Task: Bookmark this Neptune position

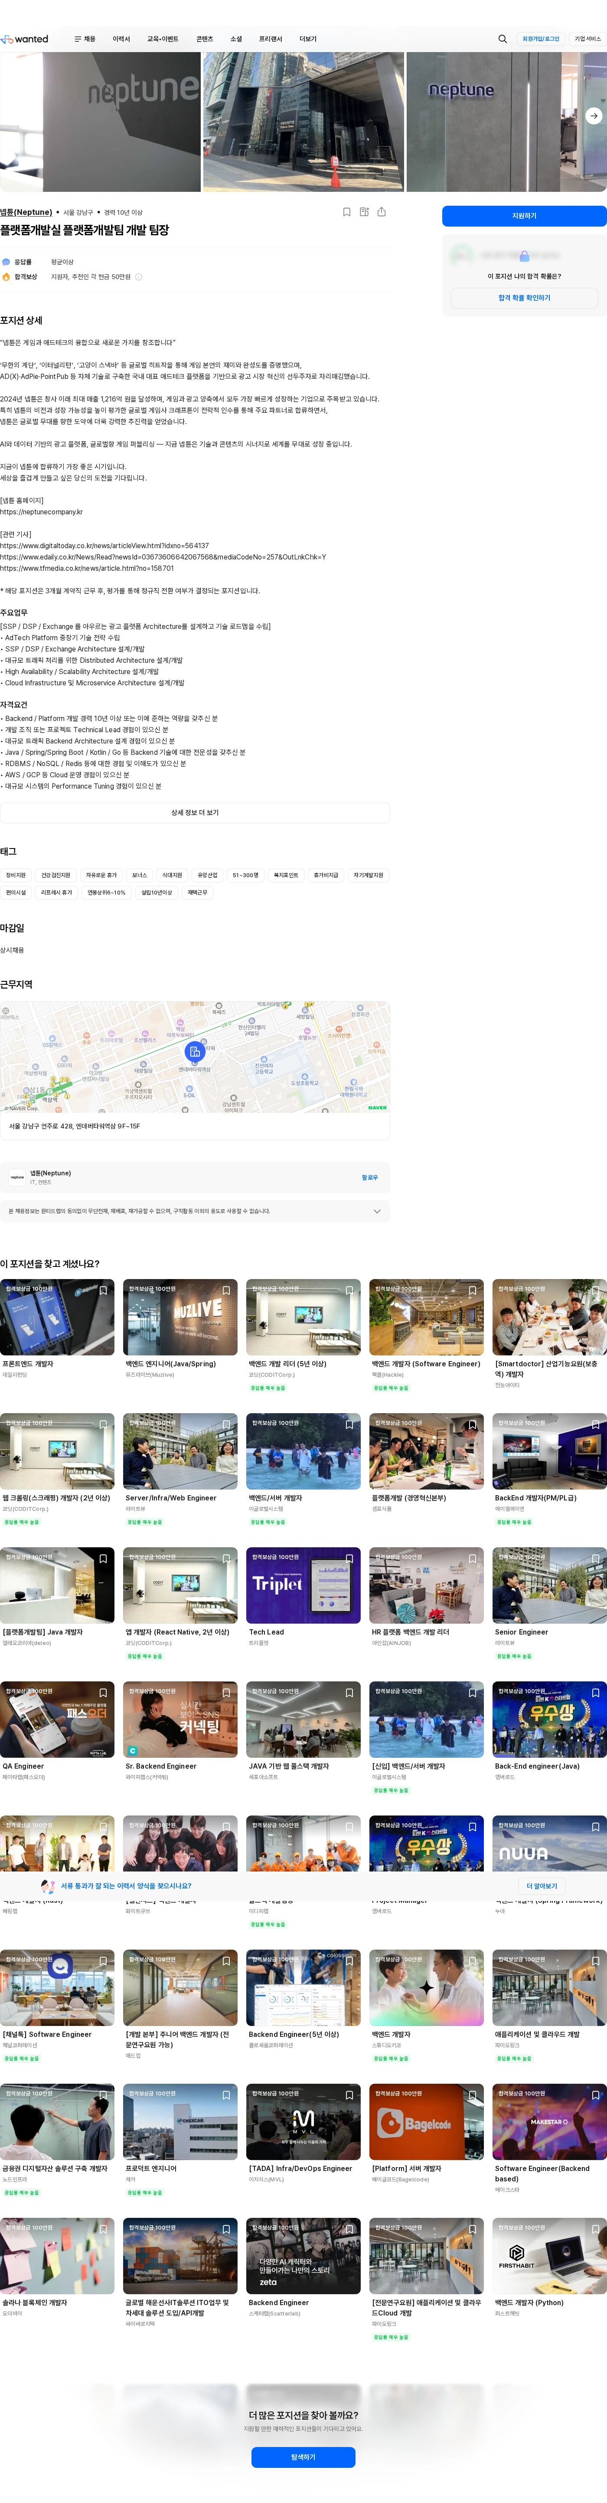Action: tap(347, 212)
